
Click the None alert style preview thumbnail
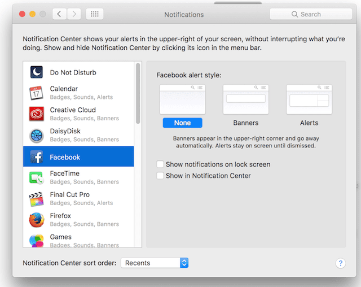183,99
